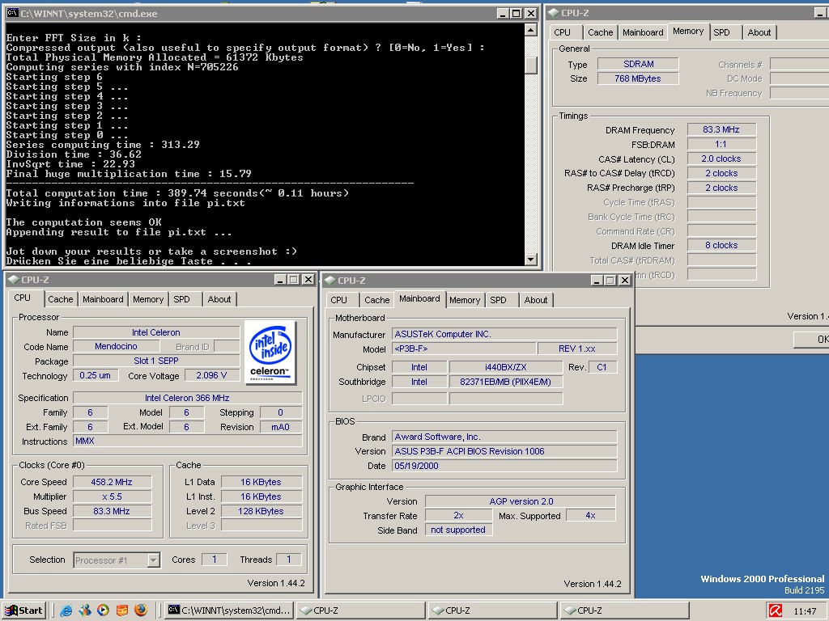Screen dimensions: 829x621
Task: Click BIOS Date value '05/19/2000'
Action: click(x=504, y=466)
